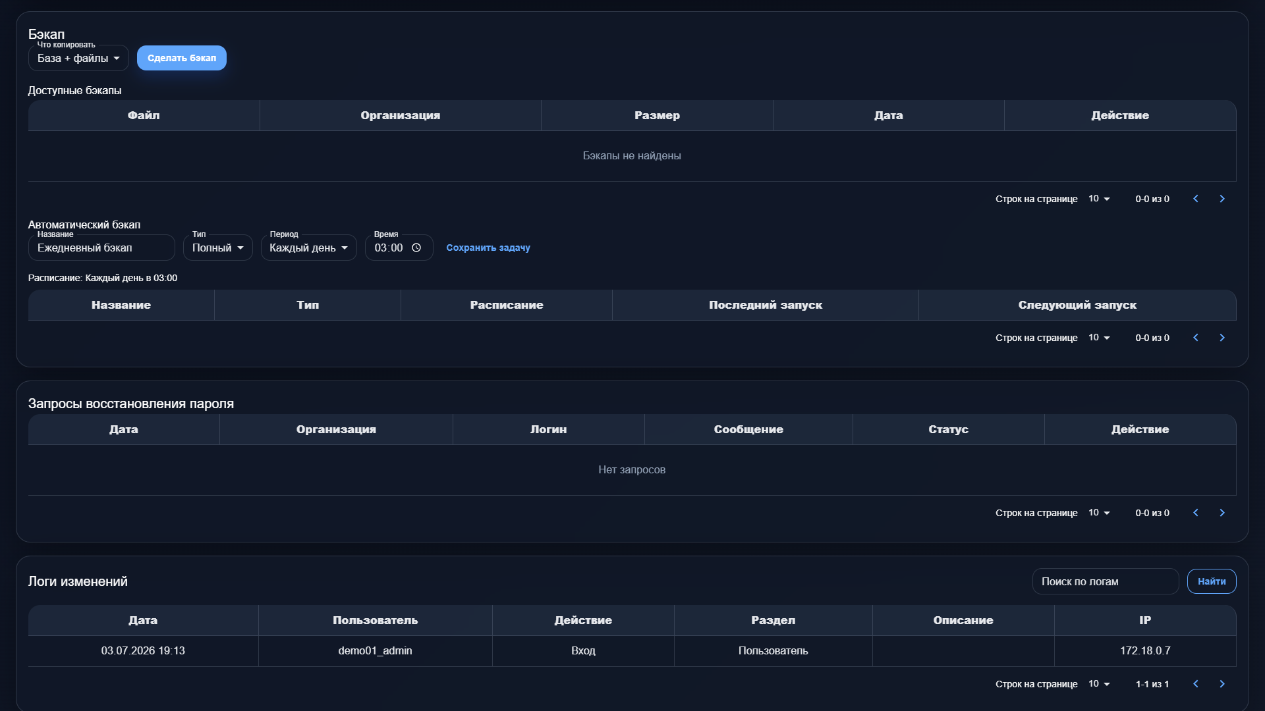Viewport: 1265px width, 711px height.
Task: Click the 'Статус' column header
Action: tap(949, 429)
